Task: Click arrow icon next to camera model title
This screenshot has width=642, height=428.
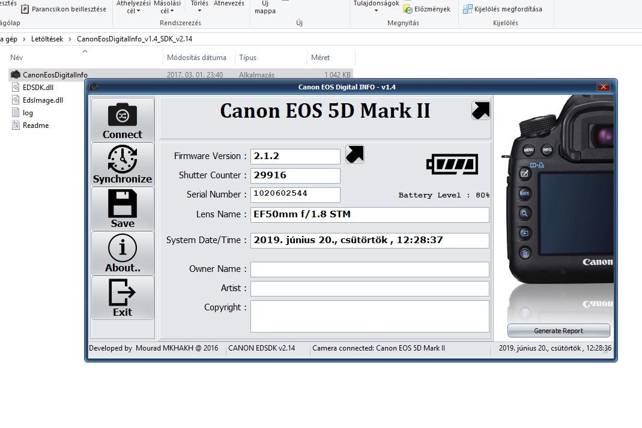Action: point(480,110)
